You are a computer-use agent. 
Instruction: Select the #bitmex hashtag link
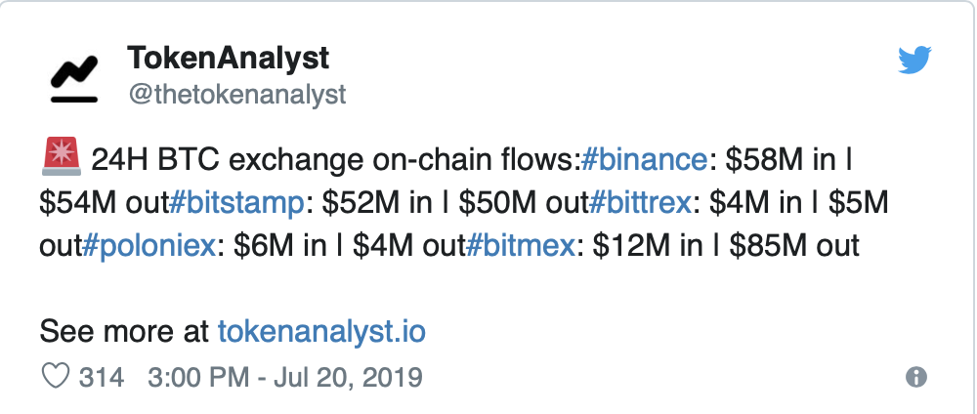click(521, 246)
